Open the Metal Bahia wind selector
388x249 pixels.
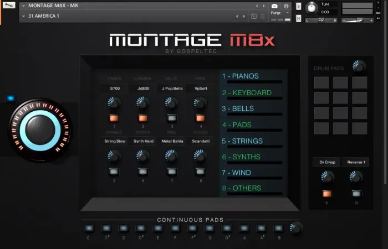[172, 141]
